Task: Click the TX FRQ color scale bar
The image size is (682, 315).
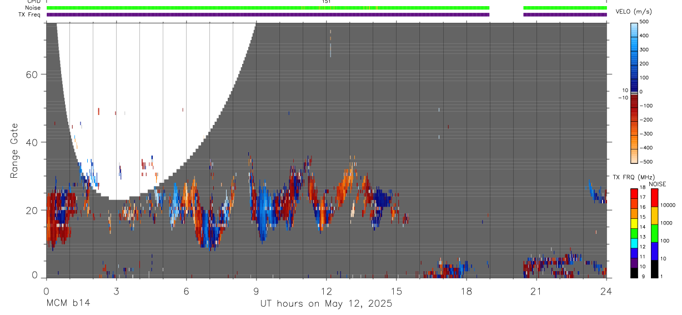Action: pos(634,233)
